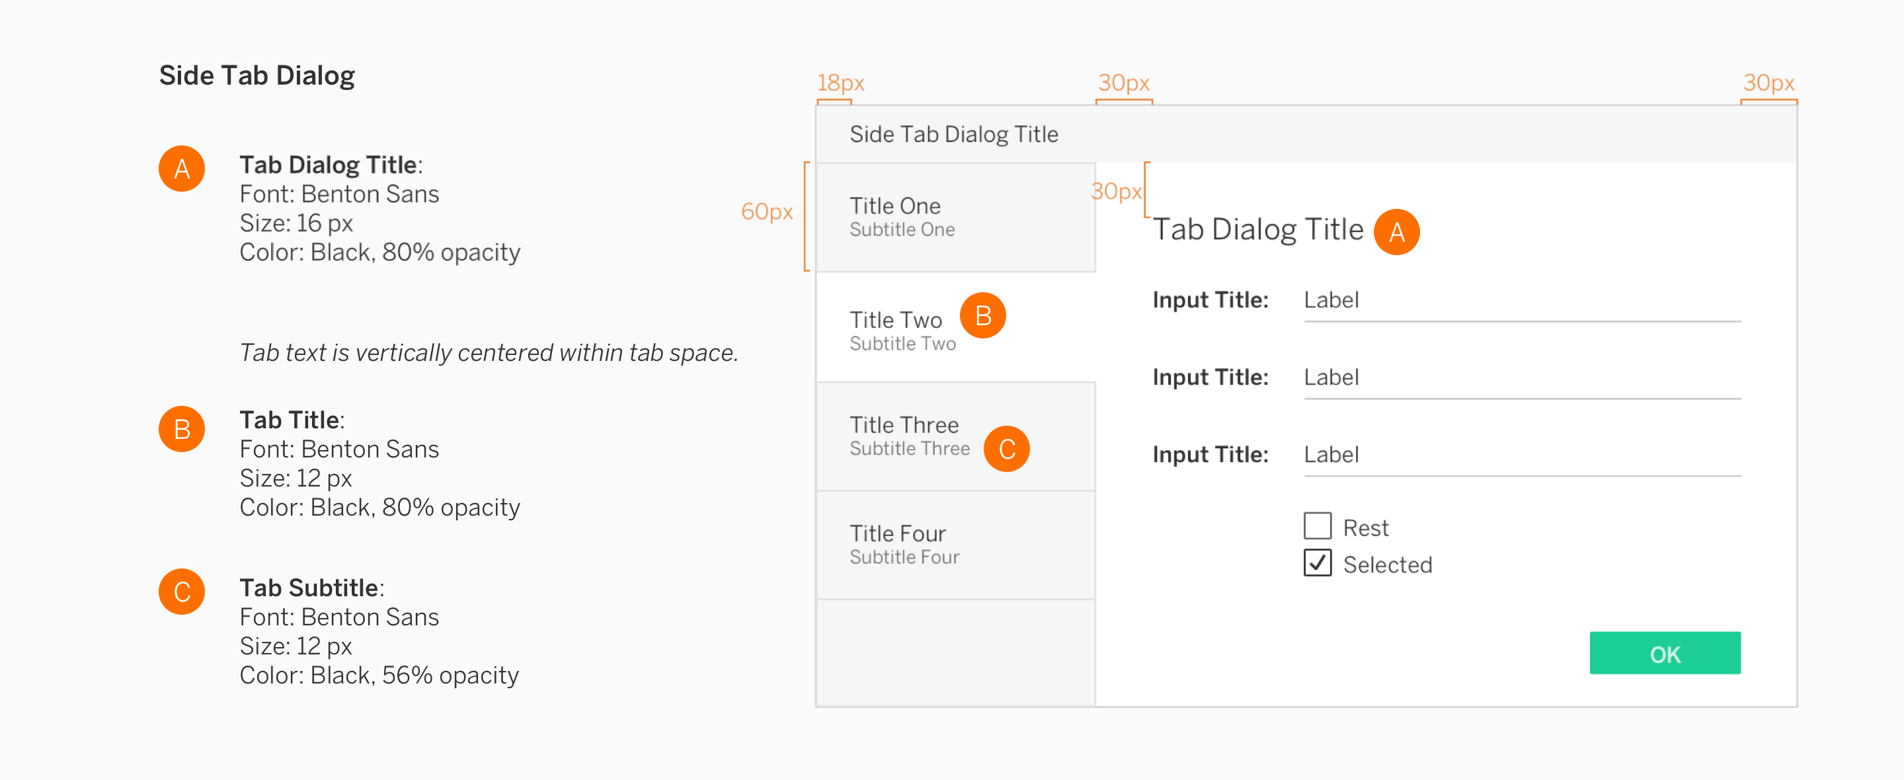The height and width of the screenshot is (780, 1904).
Task: Click the second Input Title label field
Action: click(1521, 379)
